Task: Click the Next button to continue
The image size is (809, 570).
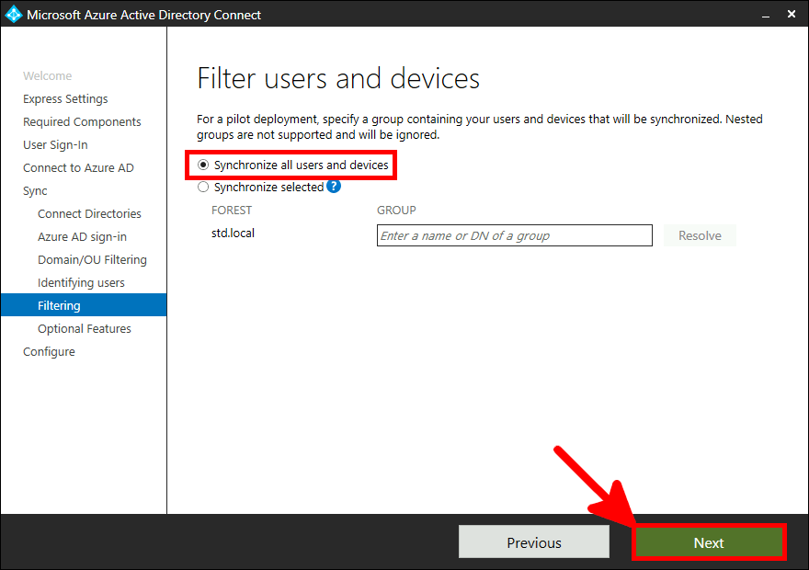Action: [708, 541]
